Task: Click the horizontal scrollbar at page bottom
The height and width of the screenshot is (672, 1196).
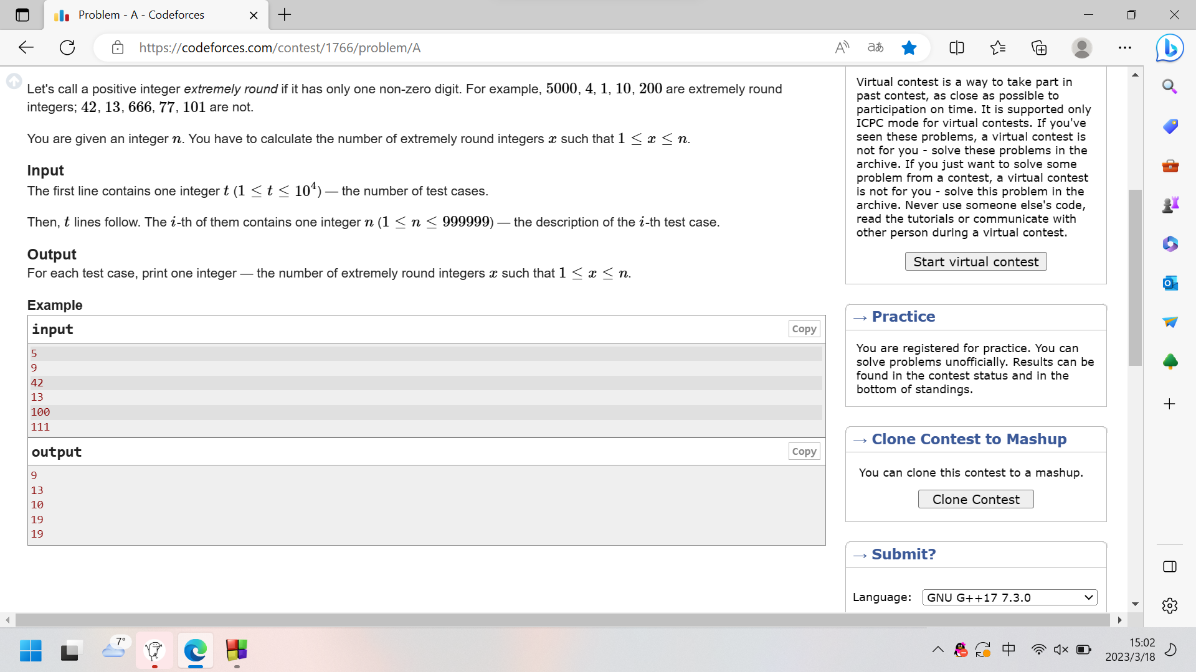Action: click(561, 620)
